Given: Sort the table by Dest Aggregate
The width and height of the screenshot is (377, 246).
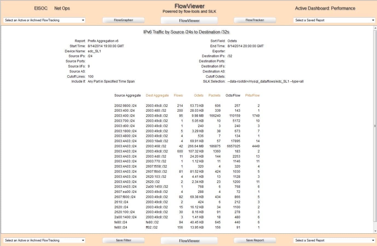Looking at the screenshot, I should click(x=157, y=95).
